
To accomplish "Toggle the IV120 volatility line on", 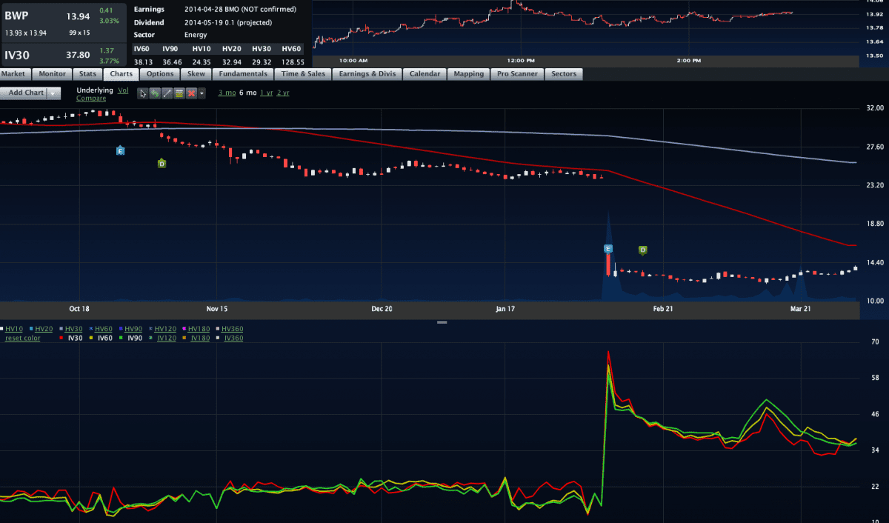I will (167, 338).
